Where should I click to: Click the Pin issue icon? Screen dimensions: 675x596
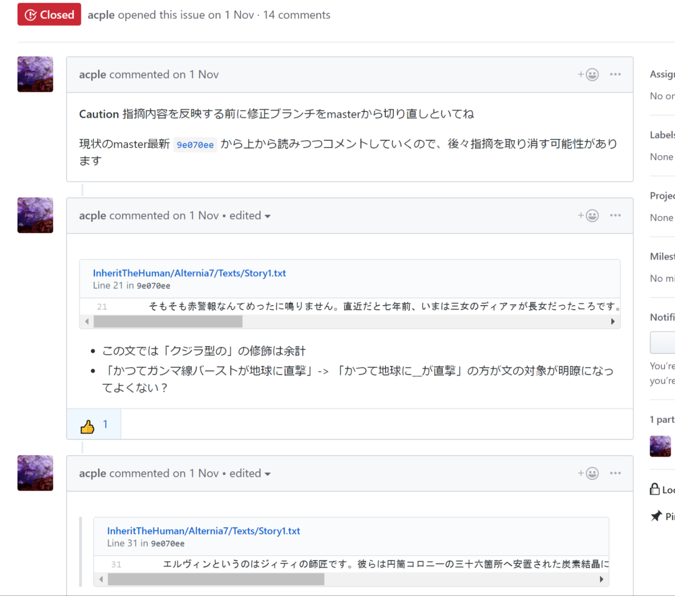pos(657,516)
